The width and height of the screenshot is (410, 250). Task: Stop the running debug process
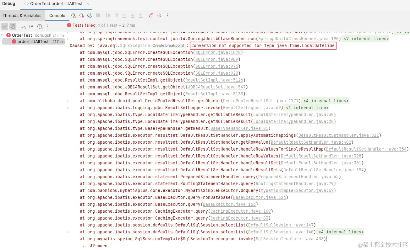(x=98, y=15)
